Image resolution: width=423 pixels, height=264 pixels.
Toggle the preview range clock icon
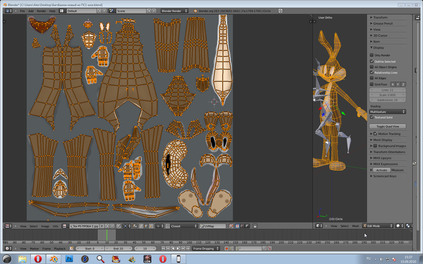(x=71, y=248)
